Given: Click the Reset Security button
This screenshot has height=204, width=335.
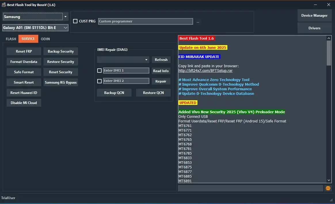Looking at the screenshot, I should click(61, 72).
